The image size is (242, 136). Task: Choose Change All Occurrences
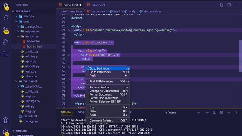[108, 91]
